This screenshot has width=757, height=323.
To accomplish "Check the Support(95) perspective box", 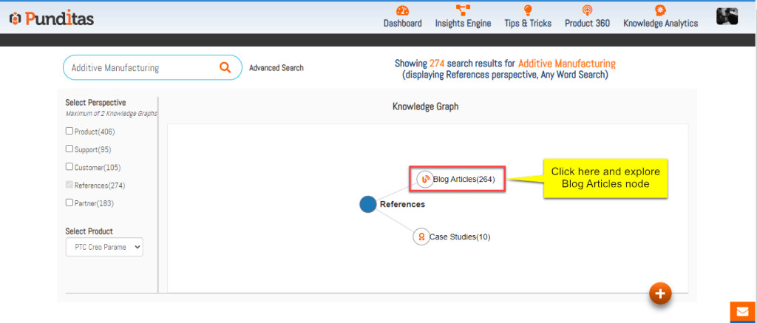I will tap(69, 149).
